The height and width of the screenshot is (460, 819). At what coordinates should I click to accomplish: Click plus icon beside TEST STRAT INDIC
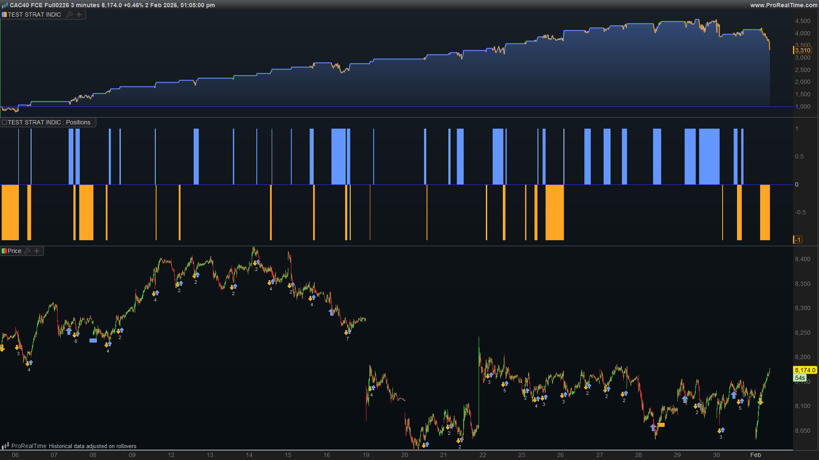pos(79,14)
